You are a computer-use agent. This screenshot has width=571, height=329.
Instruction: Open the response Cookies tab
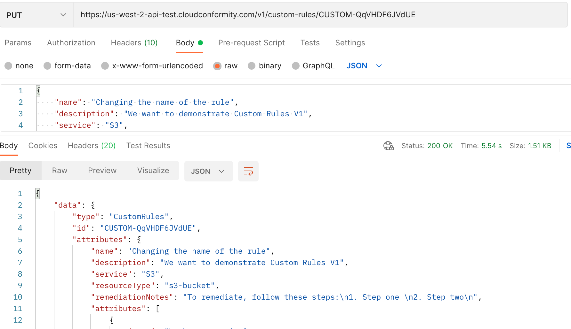pyautogui.click(x=43, y=146)
